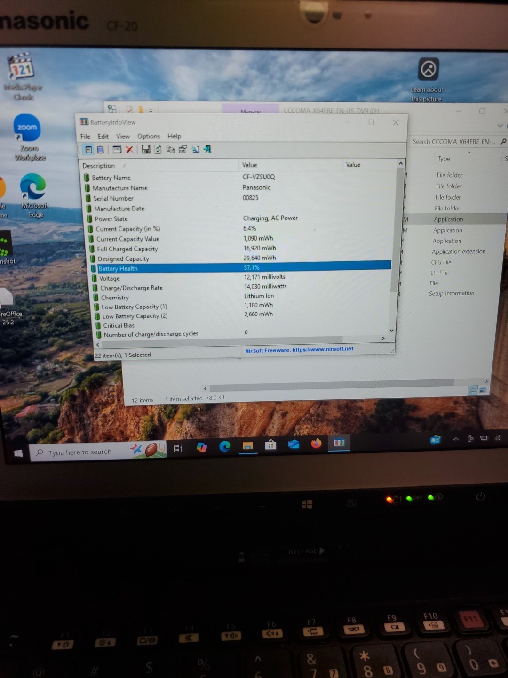Image resolution: width=508 pixels, height=678 pixels.
Task: Open the Options menu in BatteryInfoView
Action: pos(149,137)
